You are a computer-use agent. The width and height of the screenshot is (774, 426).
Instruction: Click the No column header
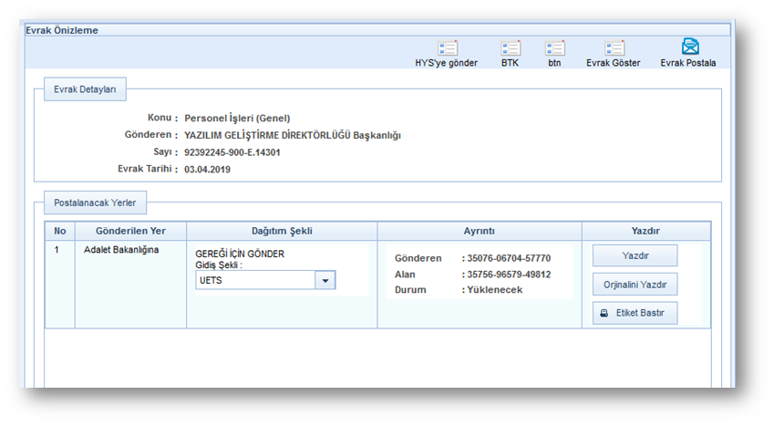(x=60, y=231)
